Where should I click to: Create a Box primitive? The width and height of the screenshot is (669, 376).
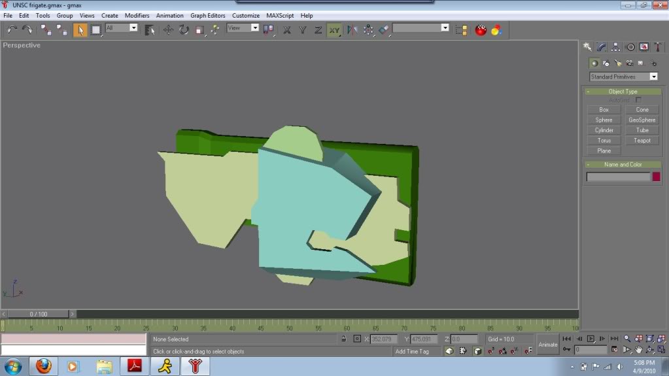click(x=604, y=110)
